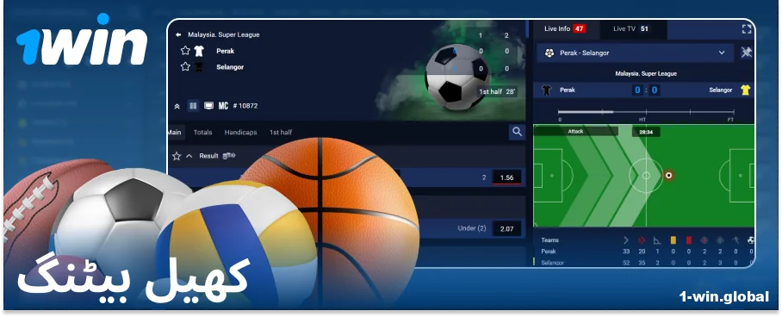Expand the live widget to fullscreen
The image size is (782, 317).
click(746, 29)
